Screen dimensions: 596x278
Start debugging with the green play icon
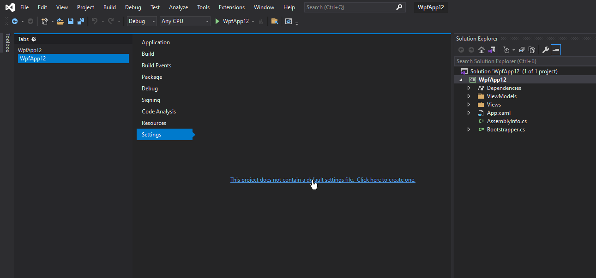pyautogui.click(x=217, y=21)
